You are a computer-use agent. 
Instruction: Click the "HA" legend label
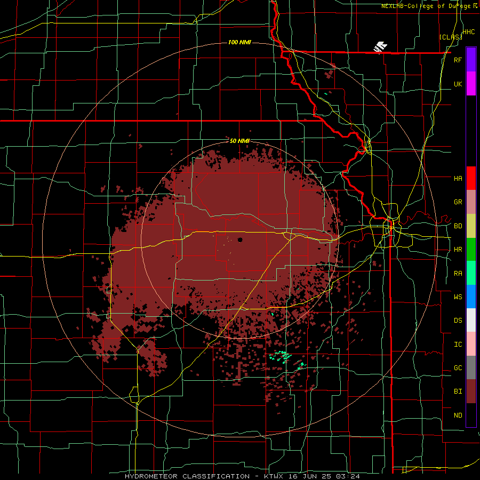tap(458, 179)
